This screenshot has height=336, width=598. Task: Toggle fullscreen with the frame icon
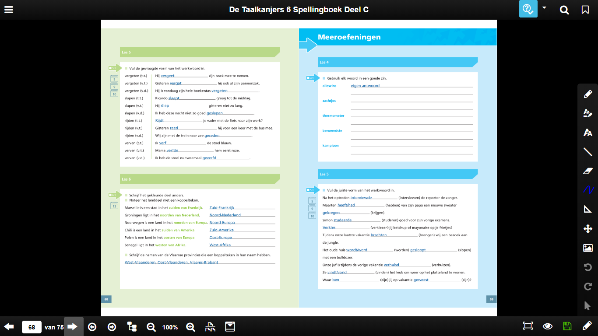pos(528,326)
